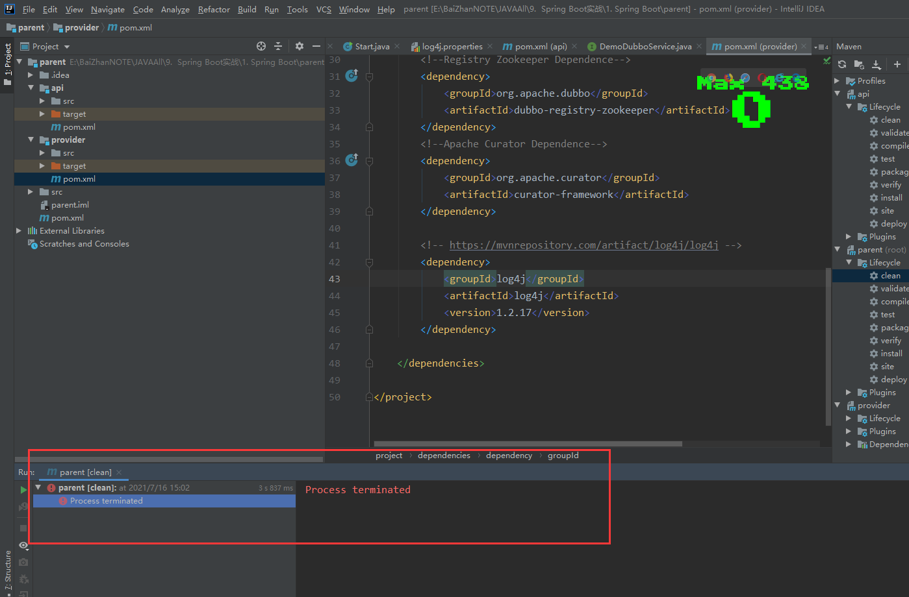Click the inspection checkmark at editor top right
Image resolution: width=909 pixels, height=597 pixels.
tap(826, 60)
